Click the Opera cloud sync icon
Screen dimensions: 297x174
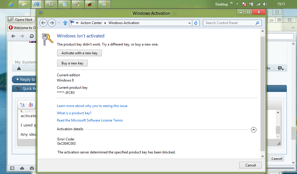click(22, 168)
